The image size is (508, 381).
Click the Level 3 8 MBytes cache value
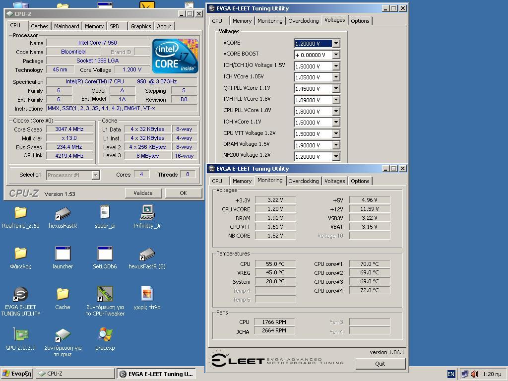point(148,155)
